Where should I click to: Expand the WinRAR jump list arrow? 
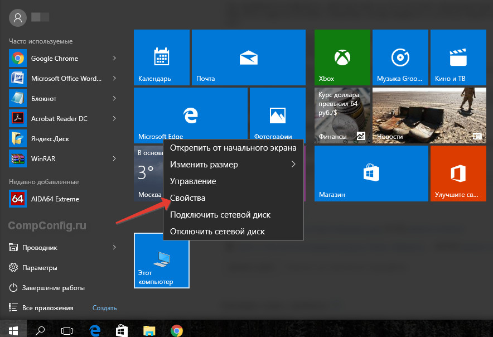[114, 159]
